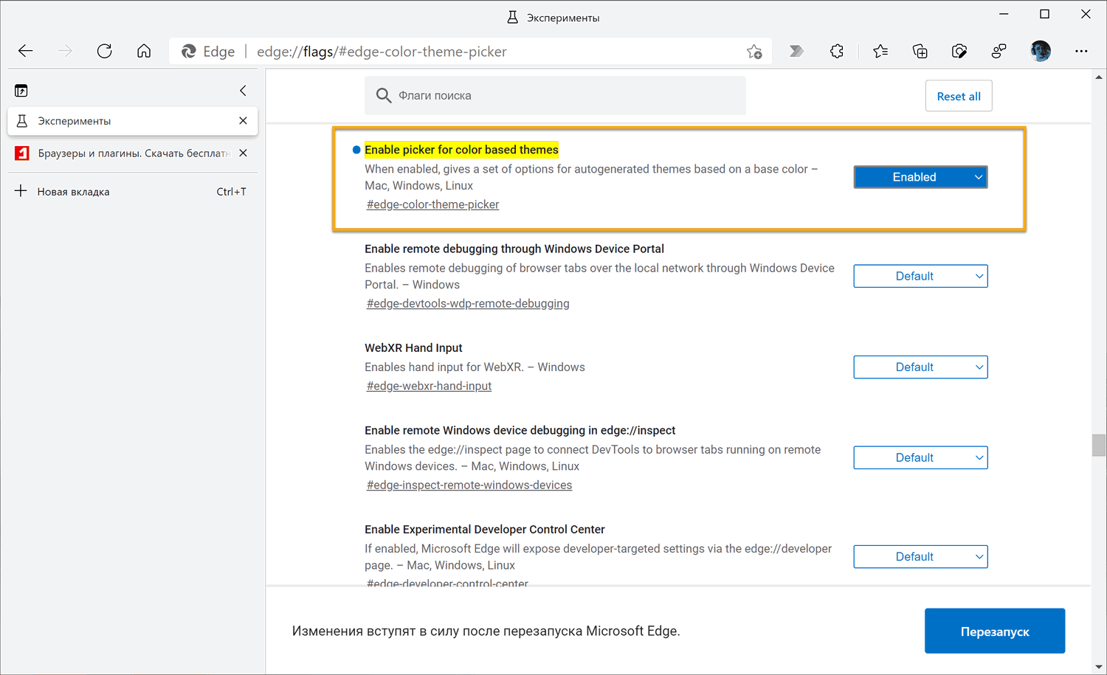Go to the home page

tap(144, 51)
